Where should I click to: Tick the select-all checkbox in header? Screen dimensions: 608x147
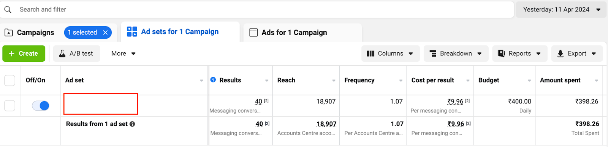point(9,80)
